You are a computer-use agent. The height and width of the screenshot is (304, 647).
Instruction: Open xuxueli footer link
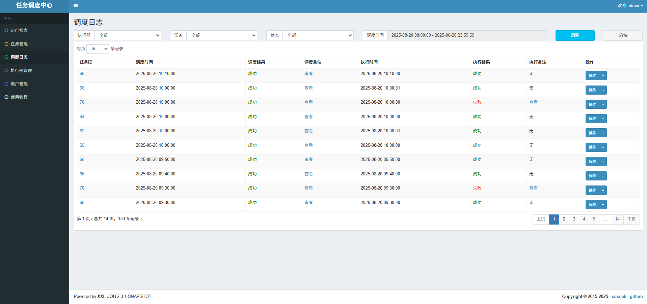point(619,297)
